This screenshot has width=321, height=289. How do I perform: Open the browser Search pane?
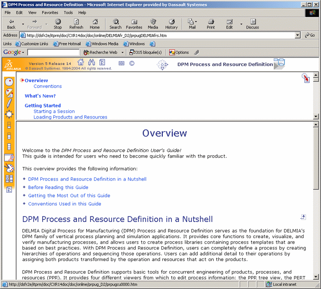116,24
